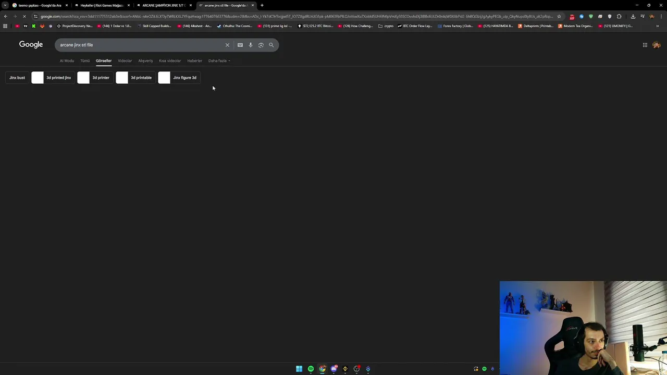This screenshot has width=667, height=375.
Task: Switch to the teemo şapkası browser tab
Action: (40, 5)
